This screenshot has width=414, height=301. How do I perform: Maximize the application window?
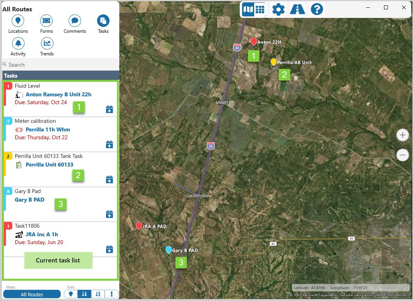tap(386, 7)
